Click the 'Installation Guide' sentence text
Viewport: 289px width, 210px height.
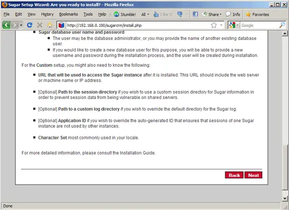(x=88, y=153)
